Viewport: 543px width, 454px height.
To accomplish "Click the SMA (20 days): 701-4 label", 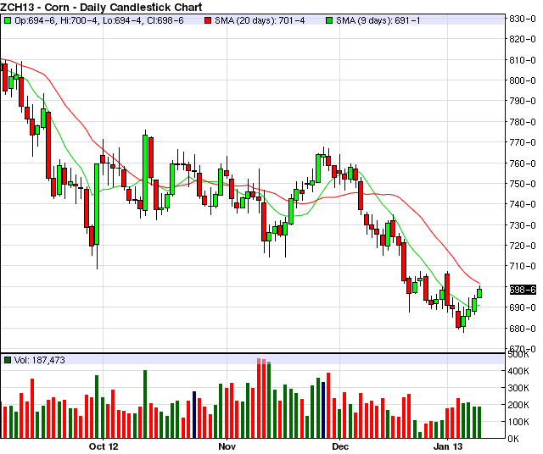I will [260, 20].
